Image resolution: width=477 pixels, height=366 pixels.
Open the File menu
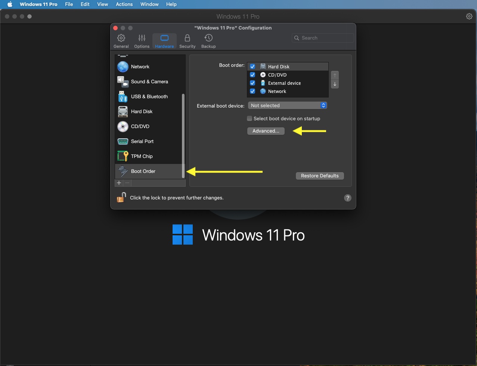tap(69, 4)
